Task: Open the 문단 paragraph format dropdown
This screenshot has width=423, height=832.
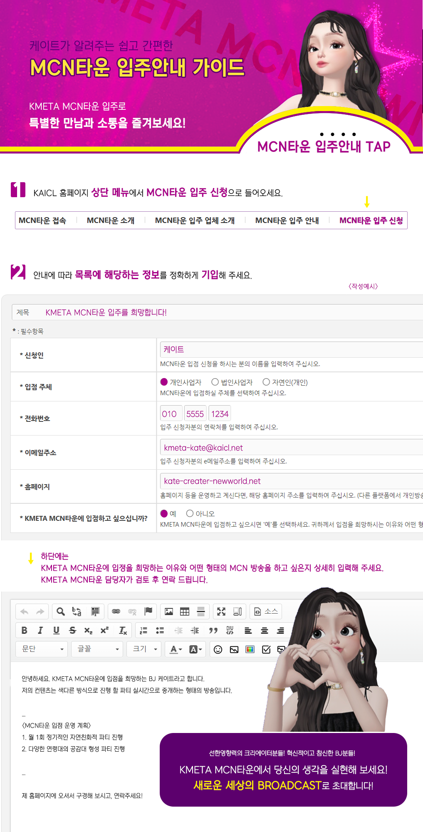Action: coord(42,649)
